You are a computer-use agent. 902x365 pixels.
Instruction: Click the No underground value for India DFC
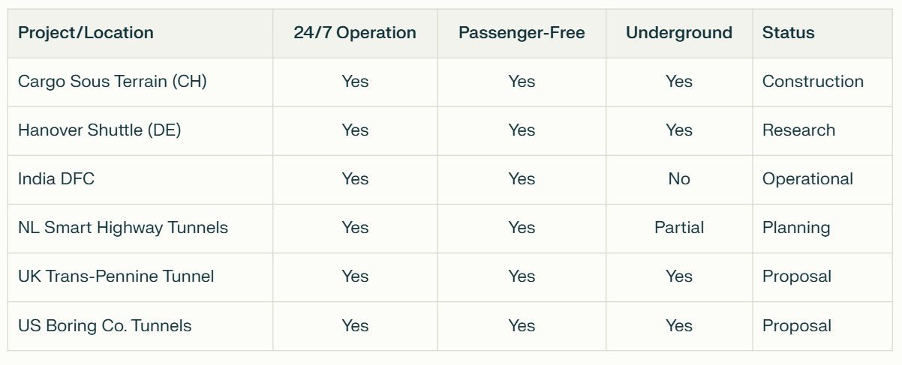pos(679,179)
